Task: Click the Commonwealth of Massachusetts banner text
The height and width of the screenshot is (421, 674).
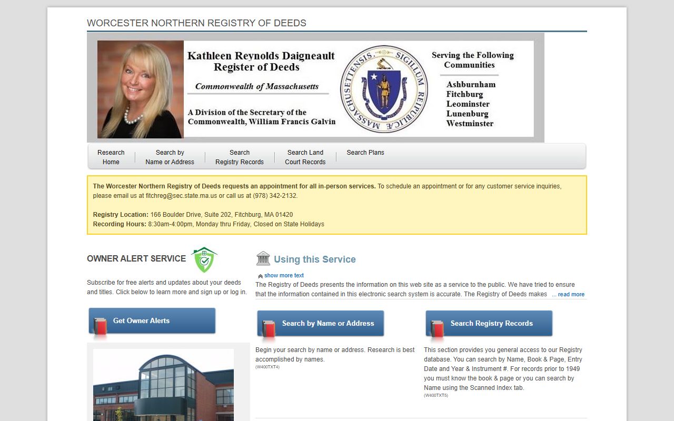Action: [257, 86]
